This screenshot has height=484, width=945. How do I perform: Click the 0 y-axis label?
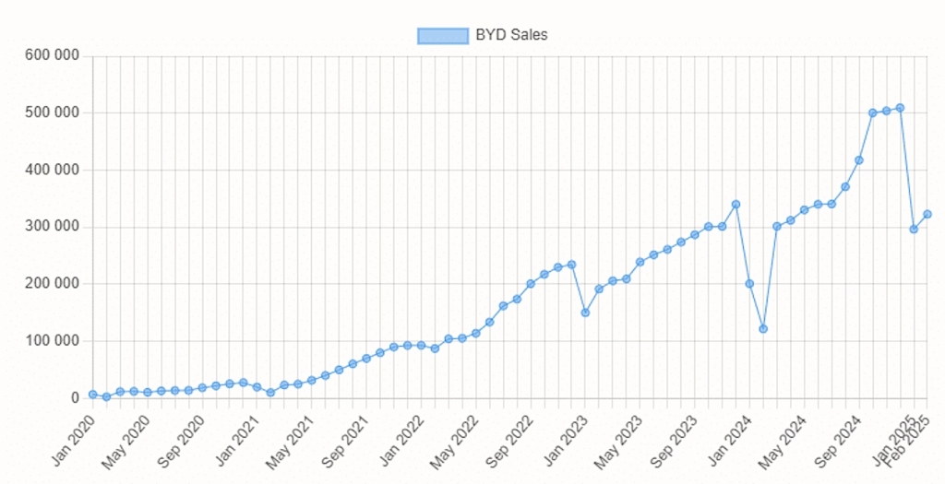click(x=76, y=398)
